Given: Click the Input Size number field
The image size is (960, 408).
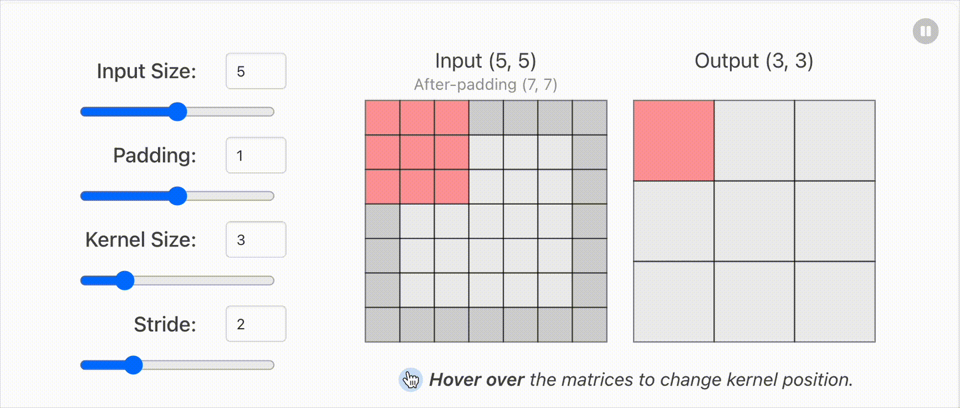Looking at the screenshot, I should click(x=256, y=71).
